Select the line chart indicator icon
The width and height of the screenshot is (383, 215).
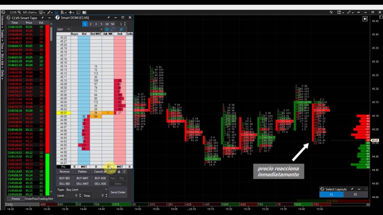57,12
